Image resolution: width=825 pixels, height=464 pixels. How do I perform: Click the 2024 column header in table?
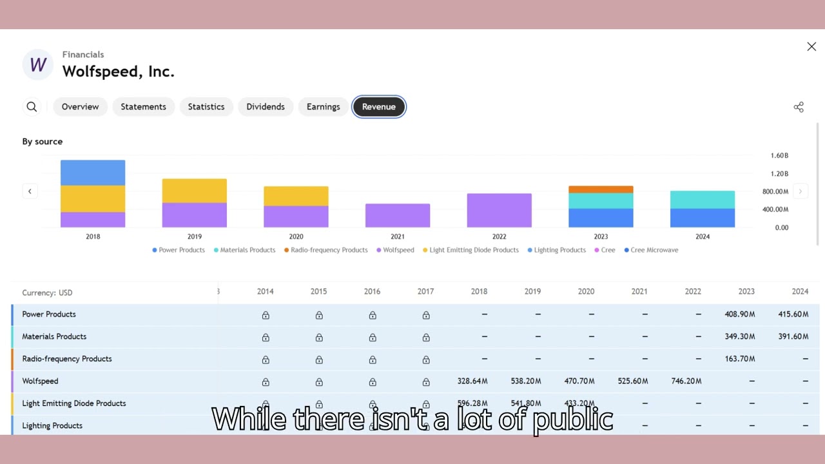tap(800, 291)
